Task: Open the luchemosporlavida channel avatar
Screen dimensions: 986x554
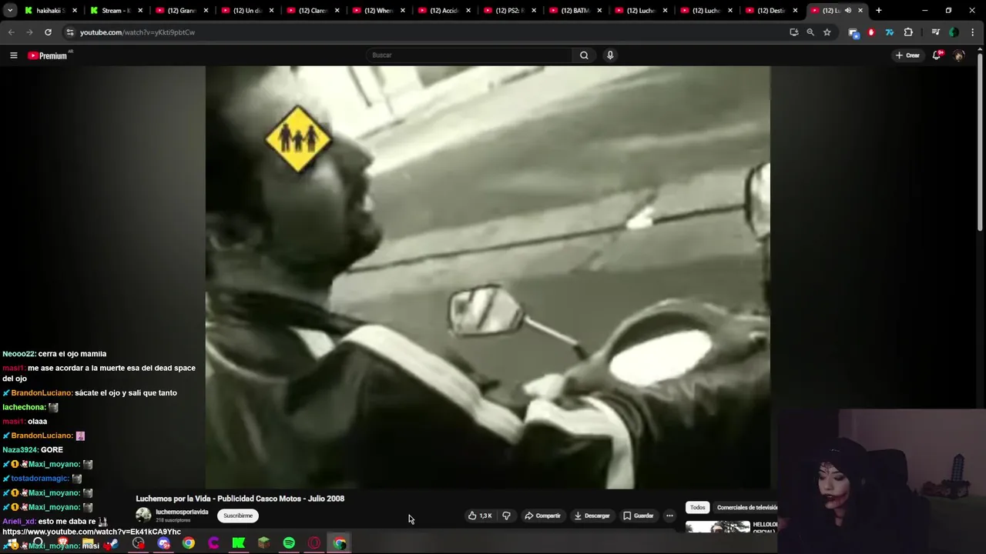Action: (143, 516)
